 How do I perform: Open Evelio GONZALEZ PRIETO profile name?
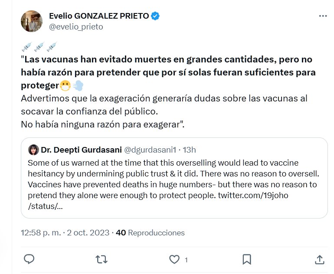[99, 16]
